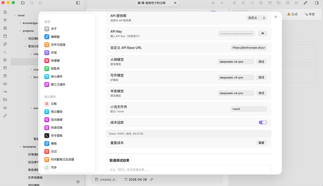Open the tab list chevron next to plus icon
This screenshot has height=186, width=323.
pos(222,3)
